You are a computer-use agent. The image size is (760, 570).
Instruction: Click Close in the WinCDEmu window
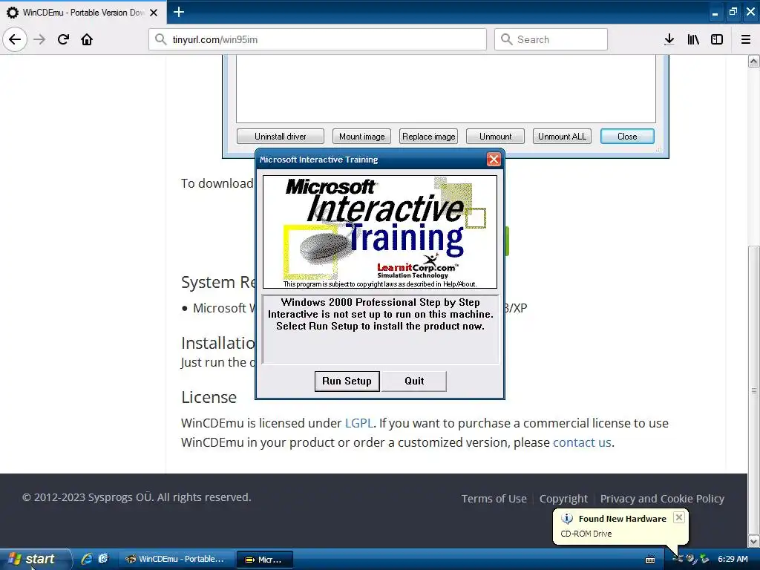click(x=627, y=137)
